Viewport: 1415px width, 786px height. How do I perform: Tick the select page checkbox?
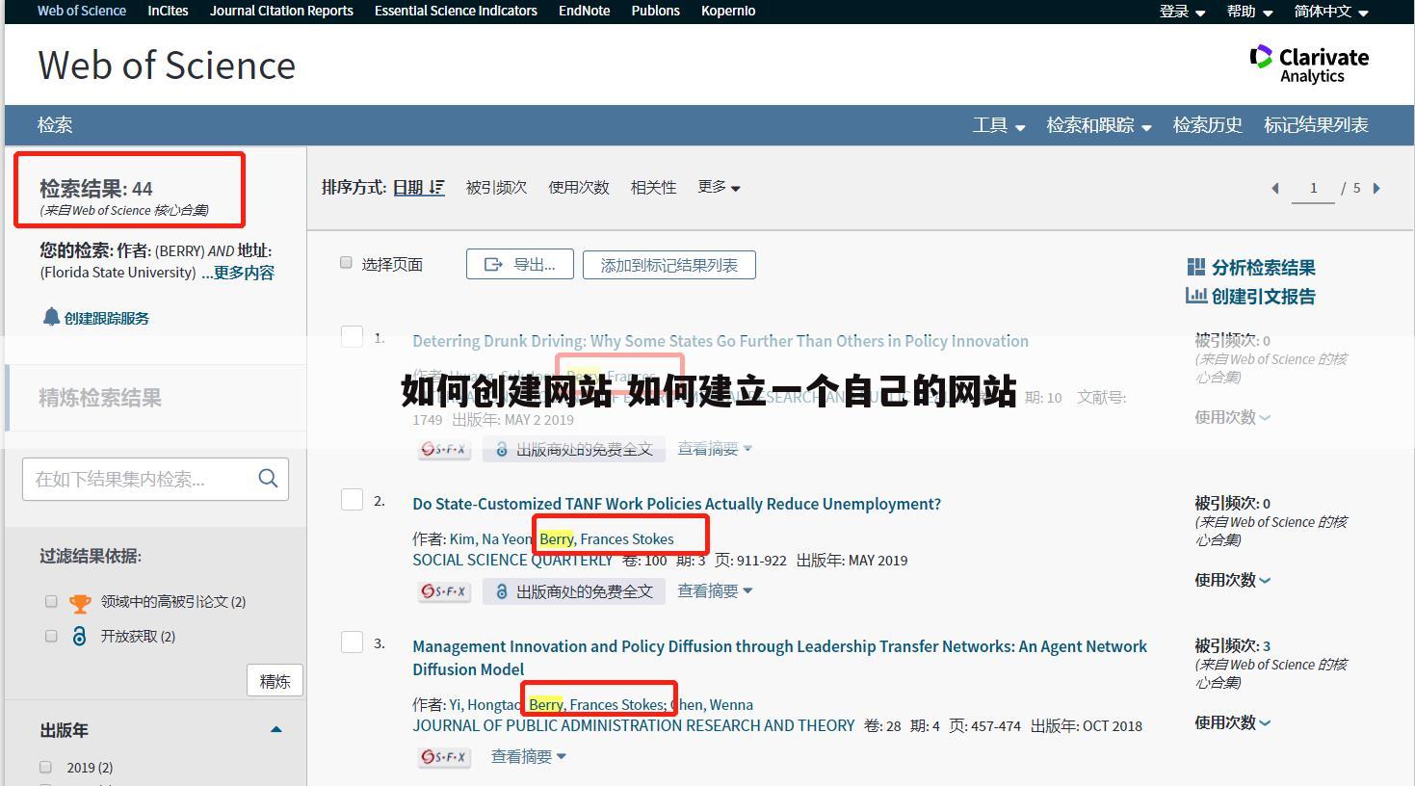pos(346,263)
